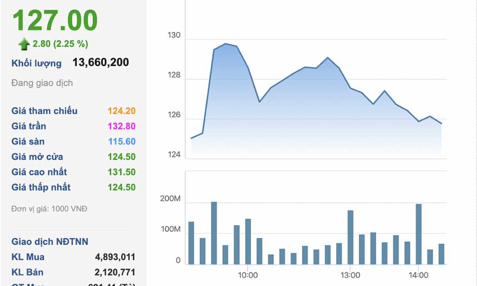Click the KL Mua value 4,893,011
The height and width of the screenshot is (286, 477).
tap(115, 257)
